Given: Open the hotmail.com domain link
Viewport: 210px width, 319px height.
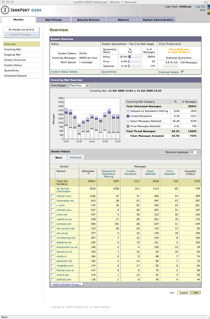Looking at the screenshot, I should click(x=64, y=210).
